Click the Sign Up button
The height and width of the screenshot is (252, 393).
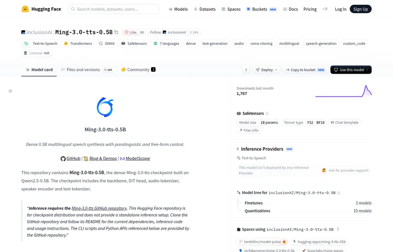point(361,9)
